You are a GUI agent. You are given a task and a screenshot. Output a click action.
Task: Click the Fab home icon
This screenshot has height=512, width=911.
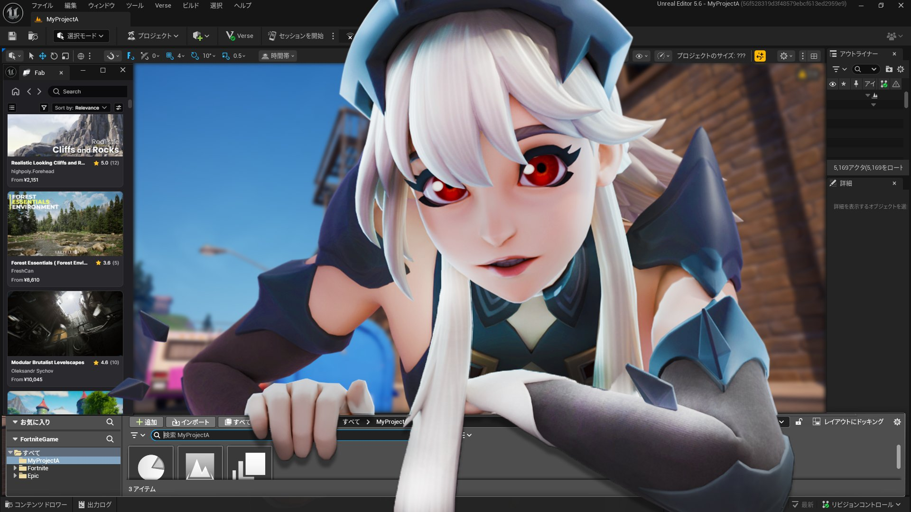coord(16,91)
